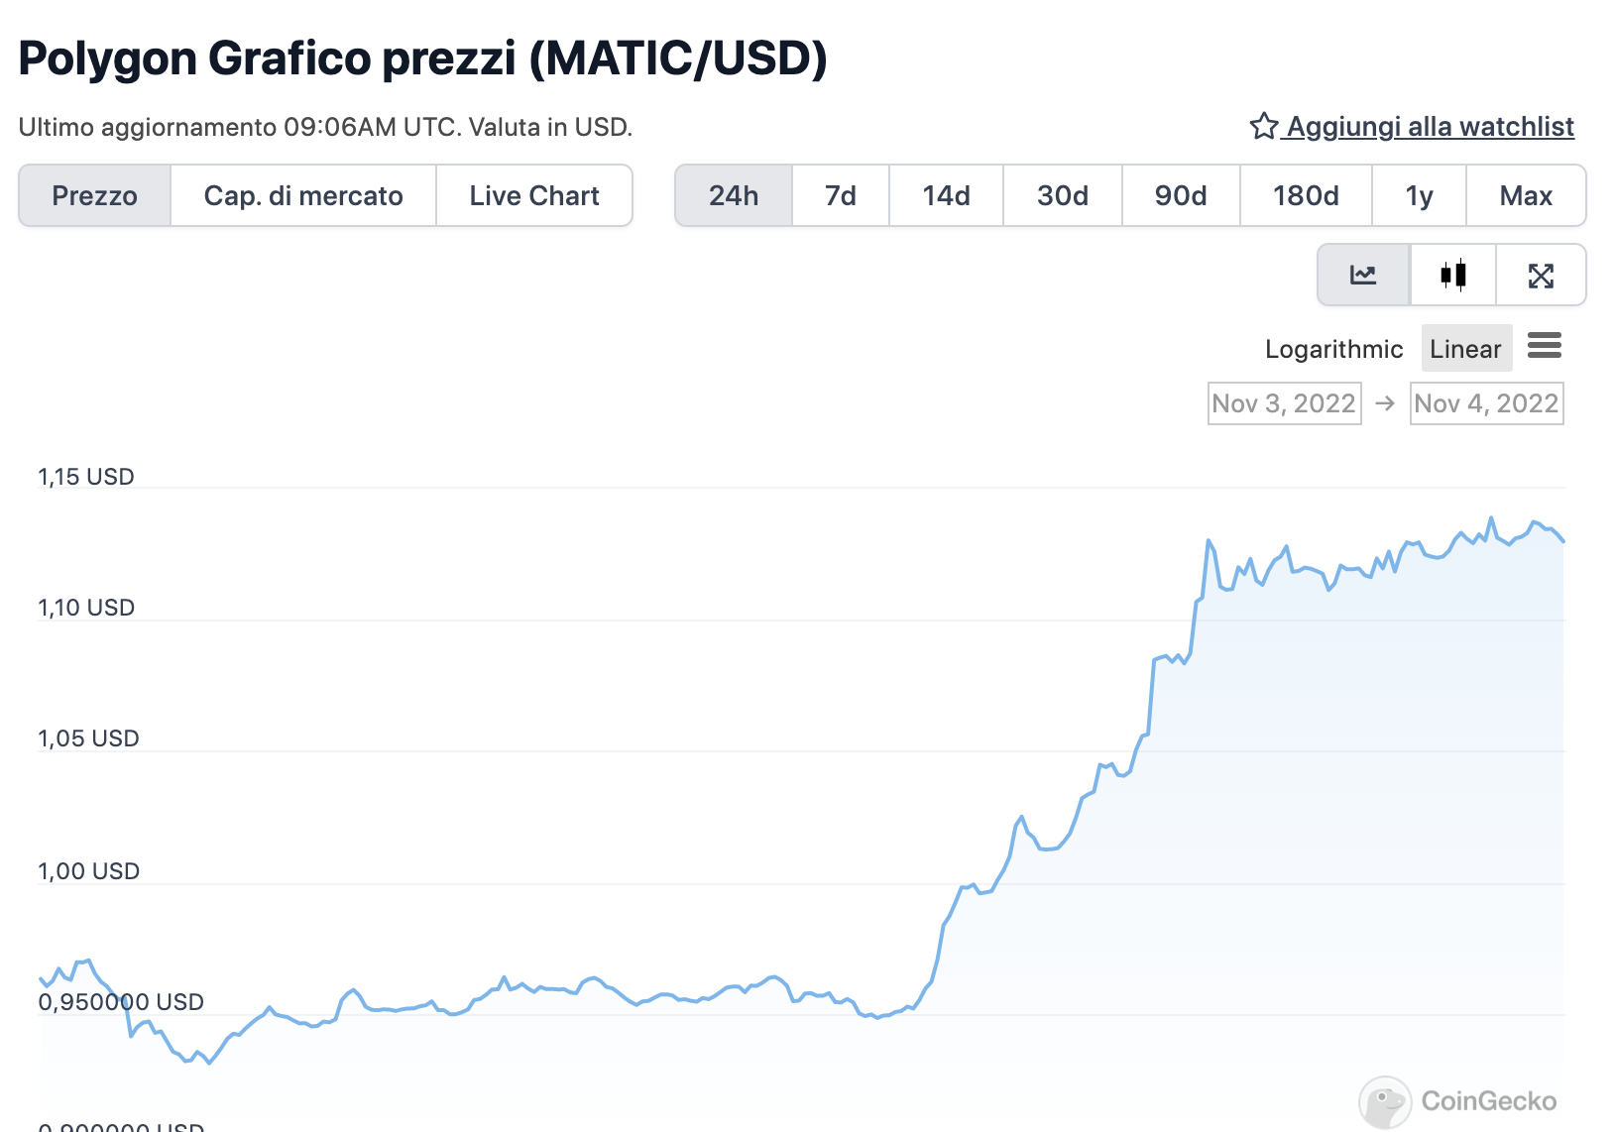This screenshot has height=1132, width=1614.
Task: Show the Max time range
Action: [1526, 195]
